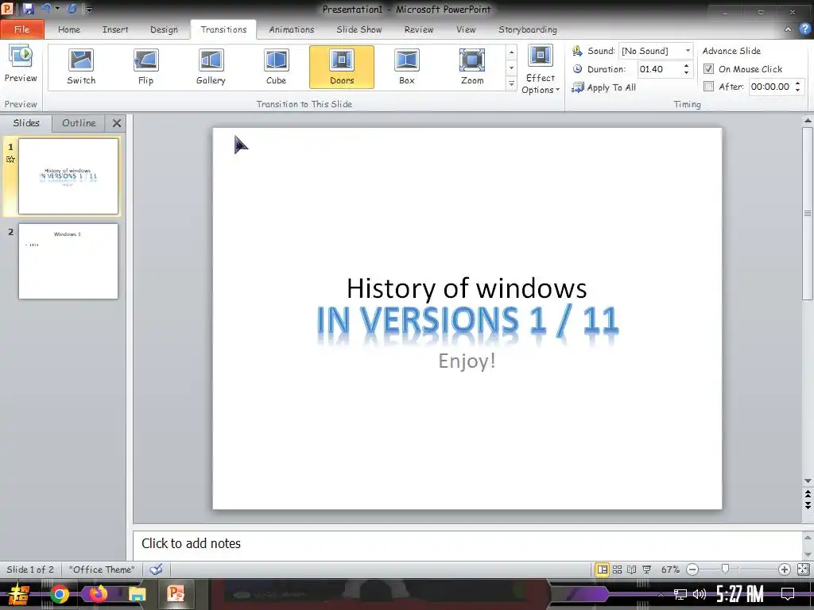Open PowerPoint Help question mark icon
The width and height of the screenshot is (814, 610).
(x=804, y=29)
